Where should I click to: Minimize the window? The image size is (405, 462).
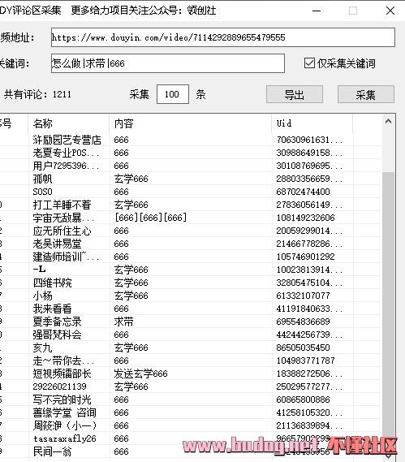coord(317,11)
